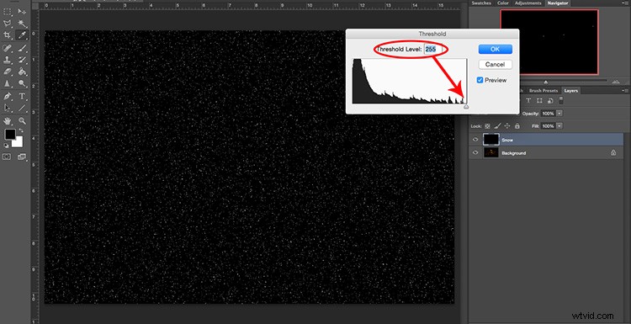The image size is (631, 324).
Task: Toggle Quick Mask mode
Action: pos(7,157)
